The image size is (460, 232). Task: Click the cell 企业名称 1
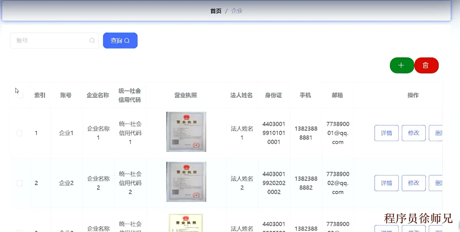pyautogui.click(x=98, y=133)
